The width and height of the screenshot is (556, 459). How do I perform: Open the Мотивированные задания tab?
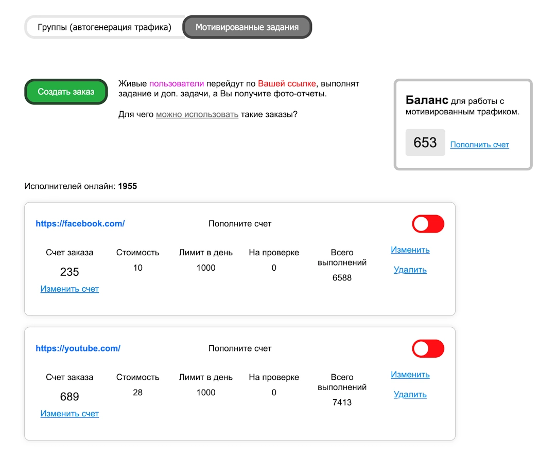click(x=247, y=27)
